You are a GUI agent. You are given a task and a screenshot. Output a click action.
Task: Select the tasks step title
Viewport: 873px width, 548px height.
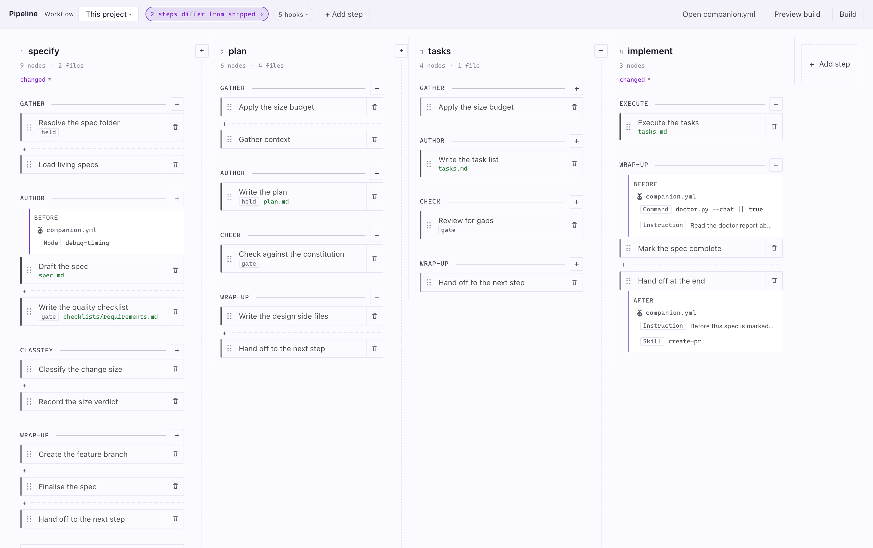tap(439, 51)
